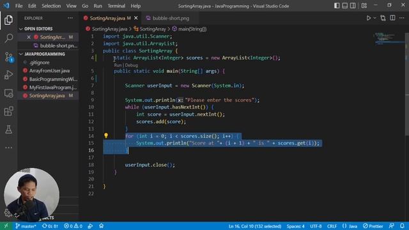Open the Selection menu
The image size is (409, 230).
(51, 6)
